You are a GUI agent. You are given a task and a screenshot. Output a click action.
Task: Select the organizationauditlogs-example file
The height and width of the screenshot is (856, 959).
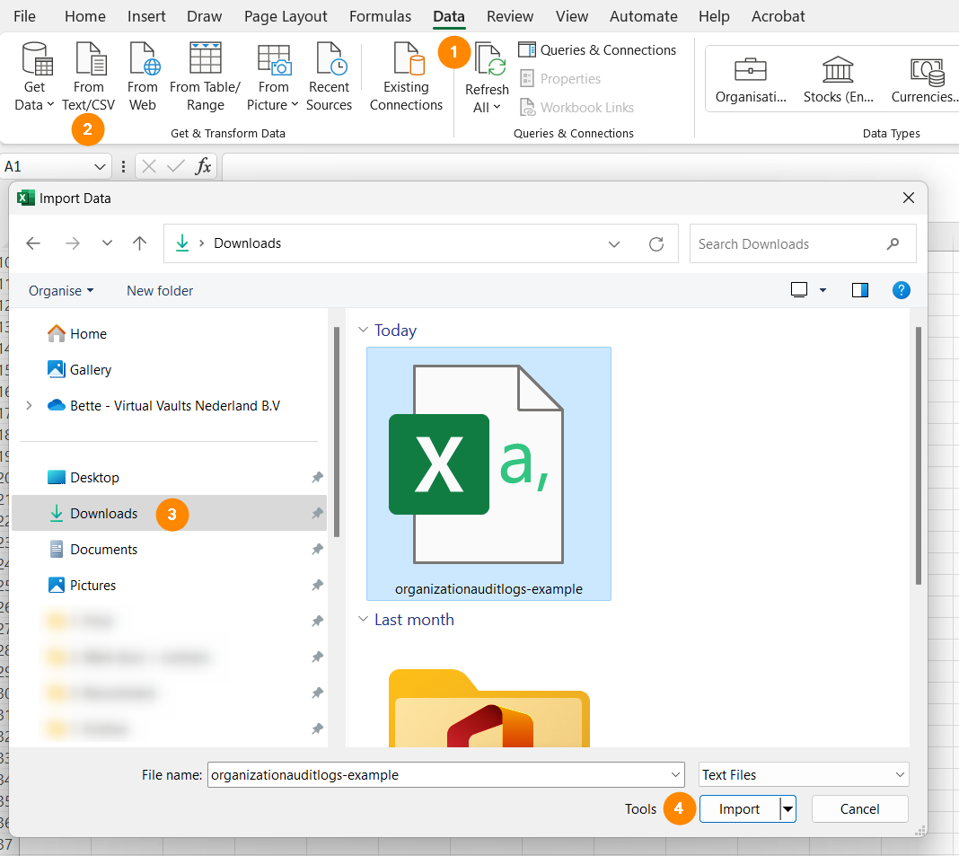(x=488, y=473)
